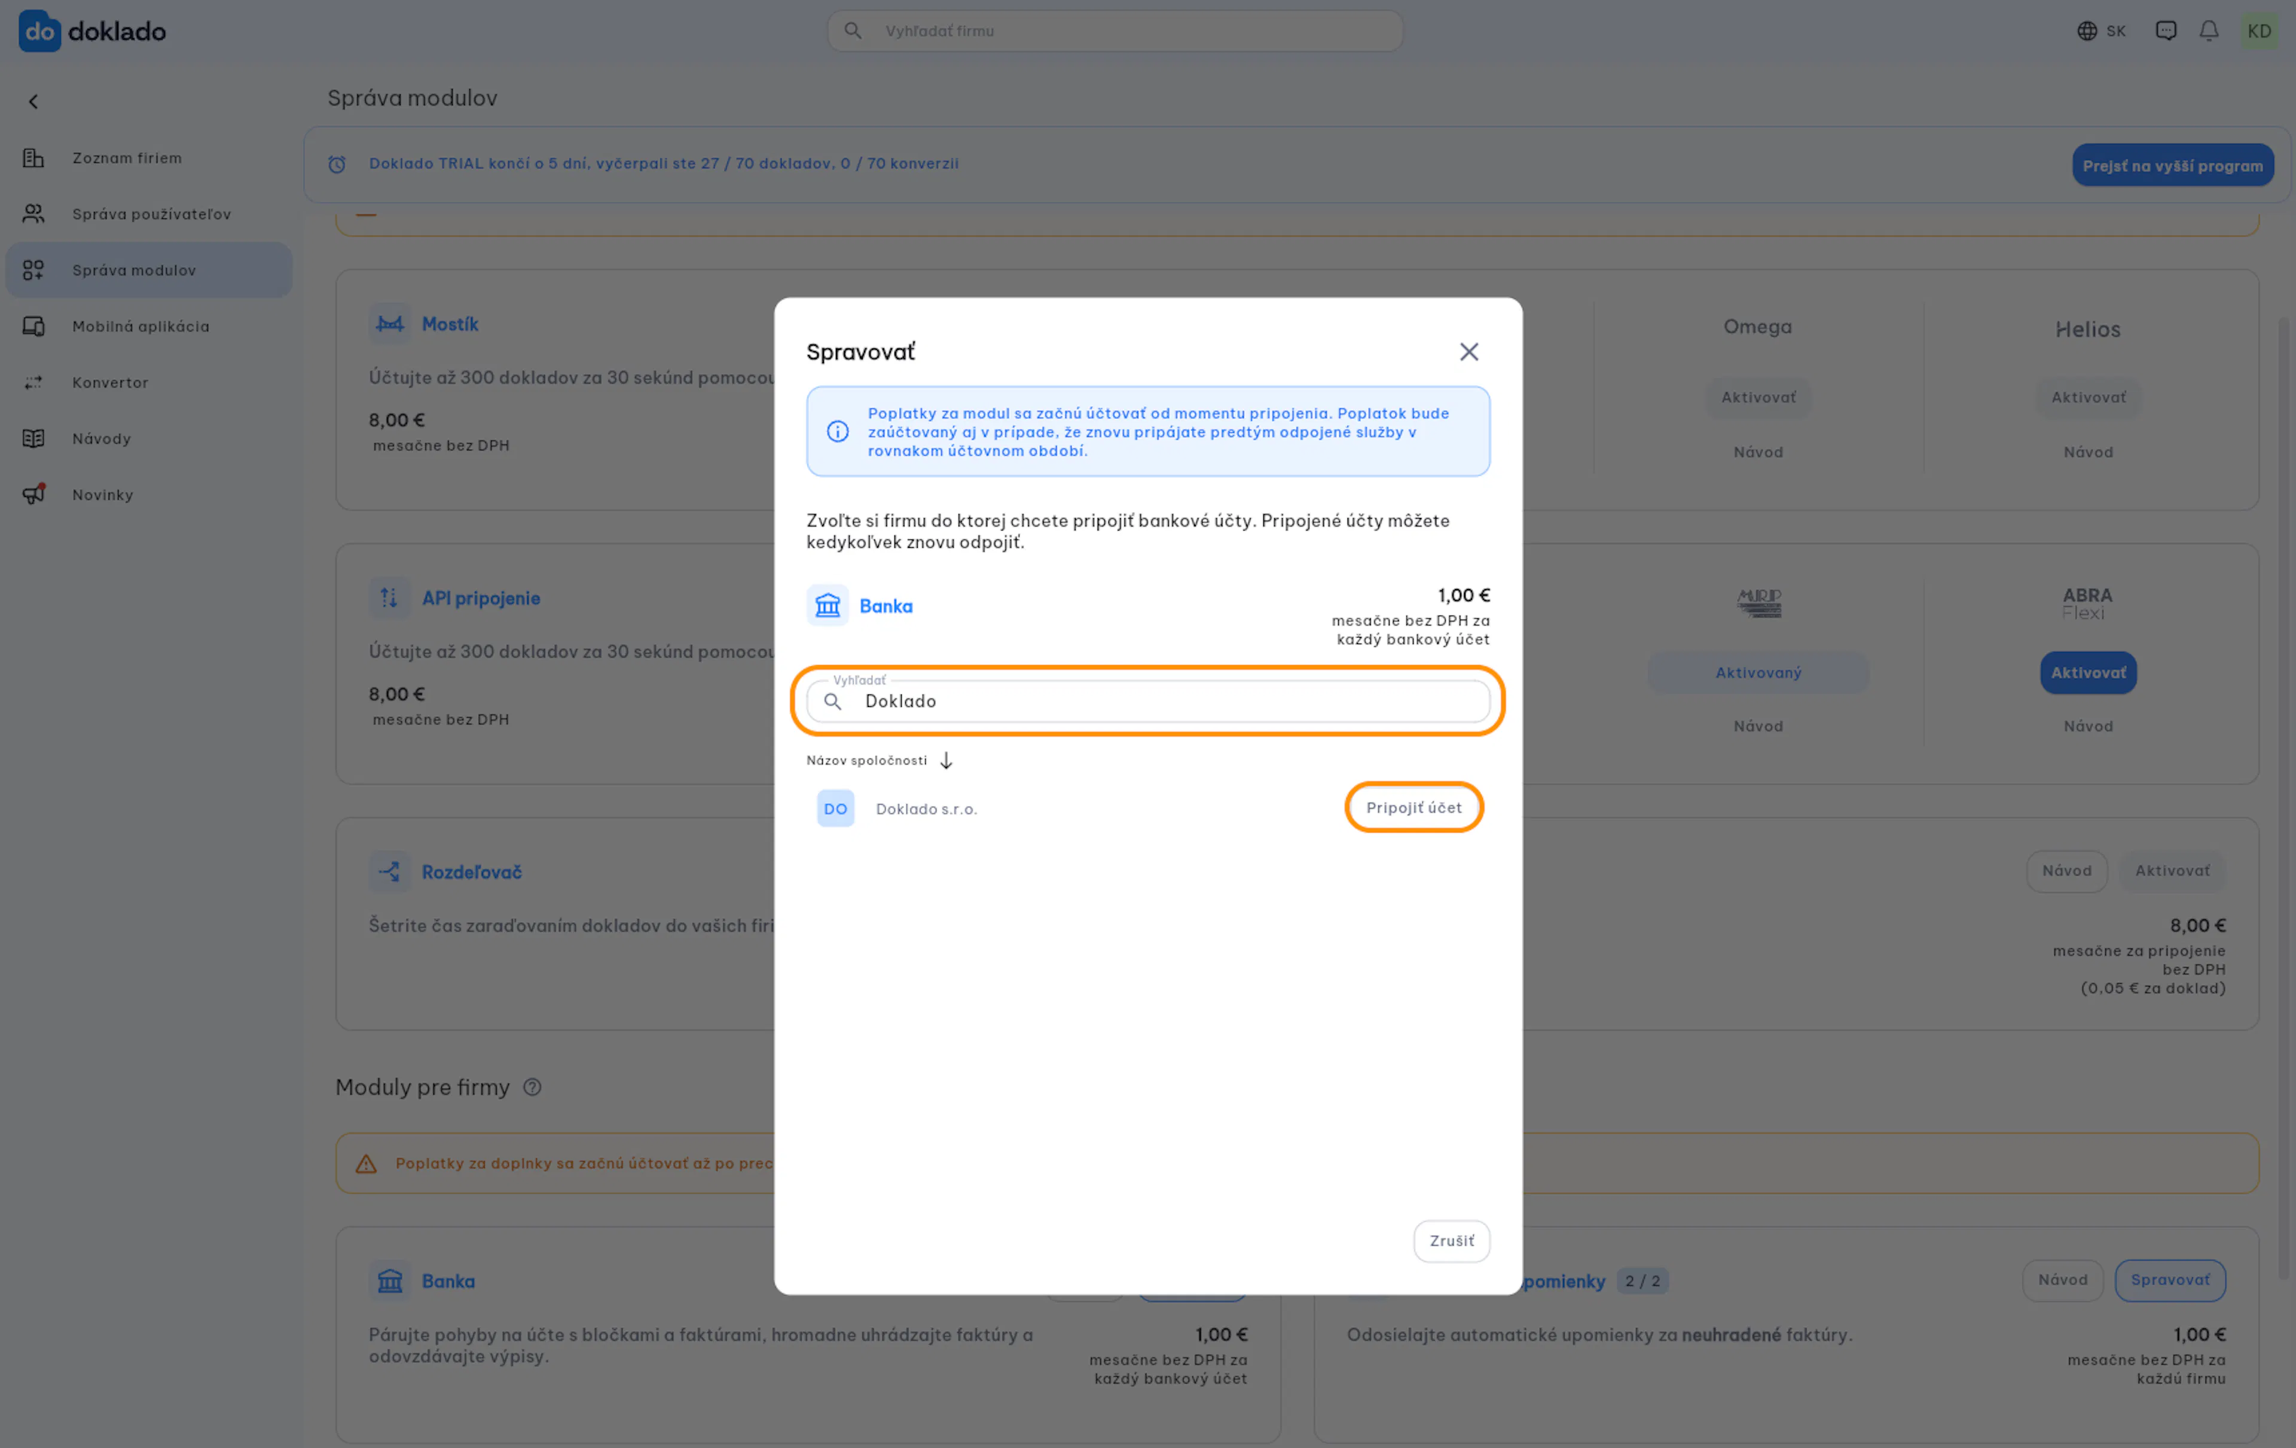The width and height of the screenshot is (2296, 1448).
Task: Open the notifications bell
Action: coord(2209,32)
